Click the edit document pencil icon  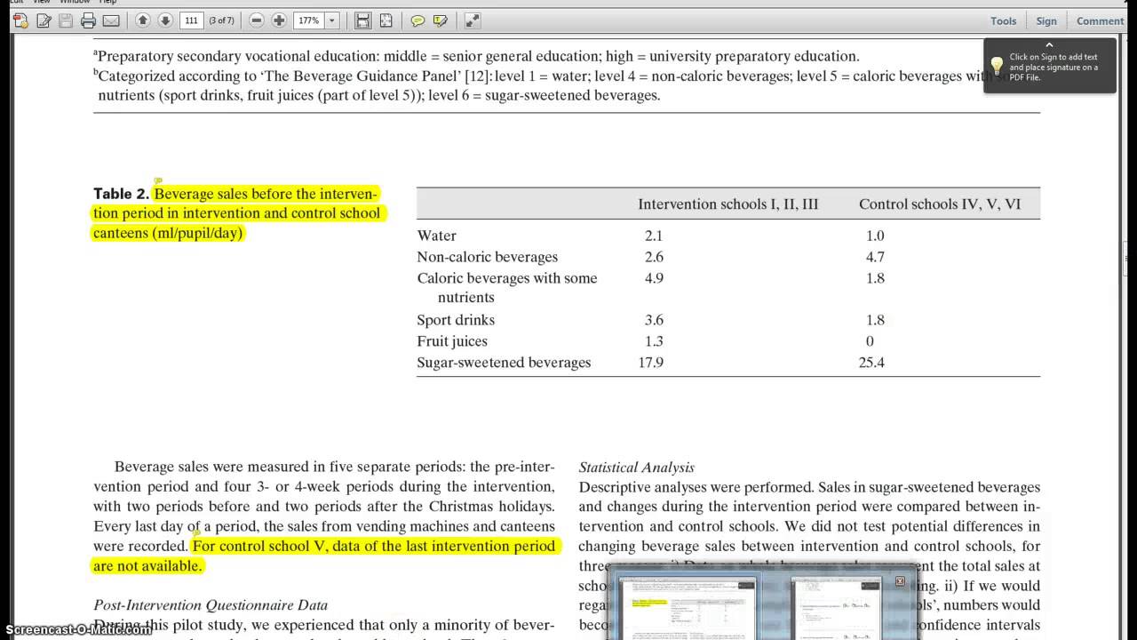coord(44,20)
